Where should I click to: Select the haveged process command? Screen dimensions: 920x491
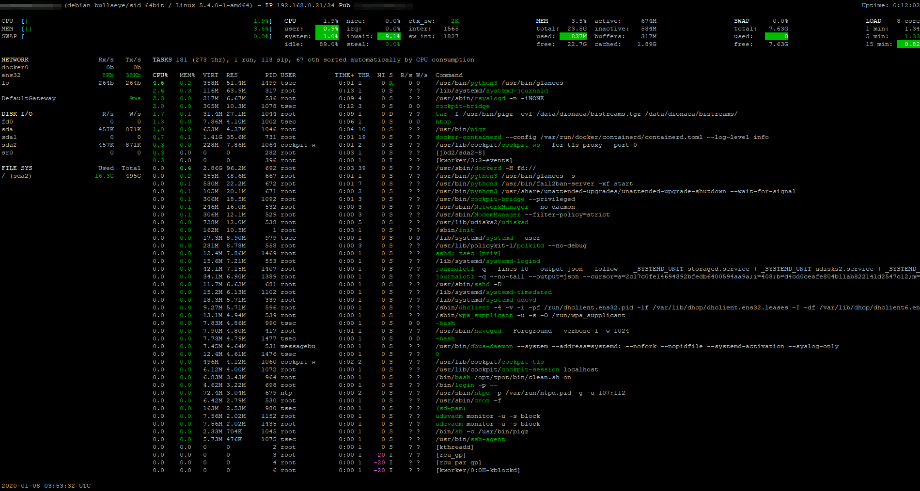[532, 331]
